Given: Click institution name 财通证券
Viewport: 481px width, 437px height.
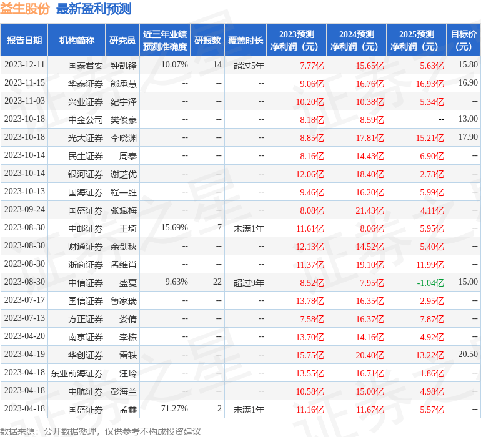Looking at the screenshot, I should [x=86, y=246].
